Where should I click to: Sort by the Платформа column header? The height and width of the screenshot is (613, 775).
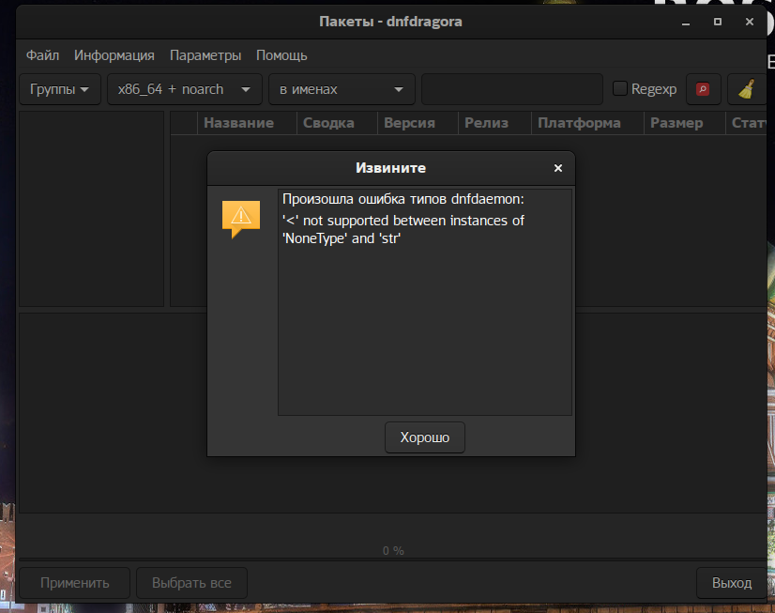pyautogui.click(x=587, y=123)
